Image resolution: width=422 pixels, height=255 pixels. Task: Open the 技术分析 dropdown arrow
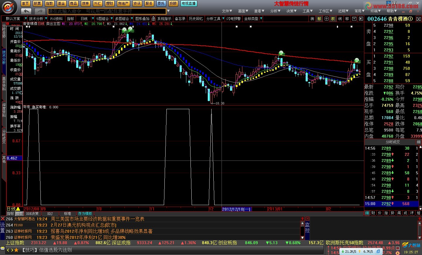click(x=46, y=18)
